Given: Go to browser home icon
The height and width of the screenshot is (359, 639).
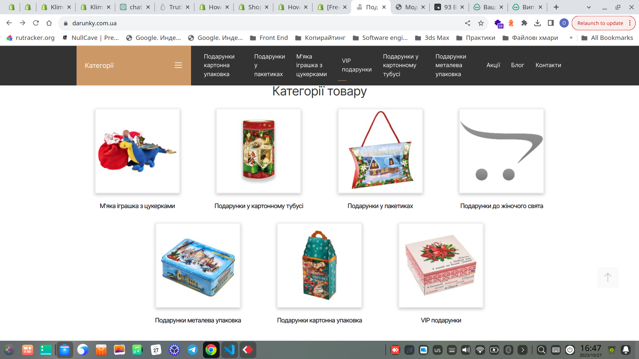Looking at the screenshot, I should pyautogui.click(x=49, y=23).
